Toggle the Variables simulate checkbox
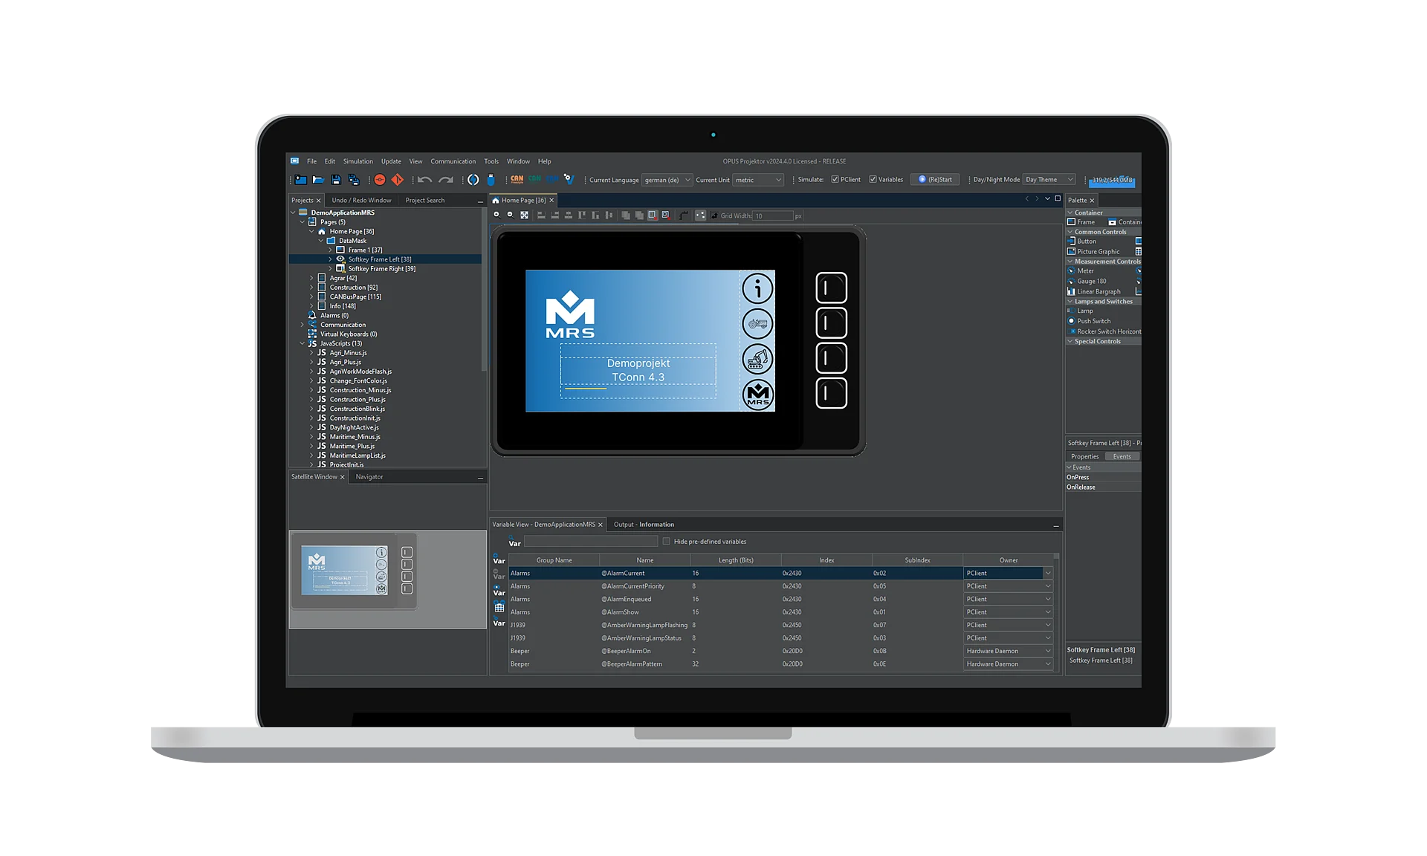 873,180
